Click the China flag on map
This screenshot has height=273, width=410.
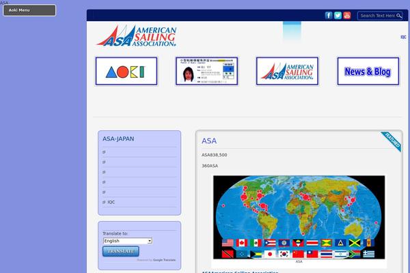pos(299,254)
